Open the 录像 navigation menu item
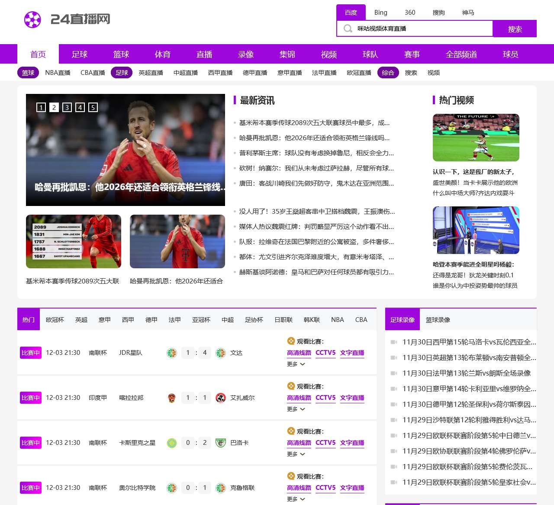Screen dimensions: 554x505 (246, 54)
